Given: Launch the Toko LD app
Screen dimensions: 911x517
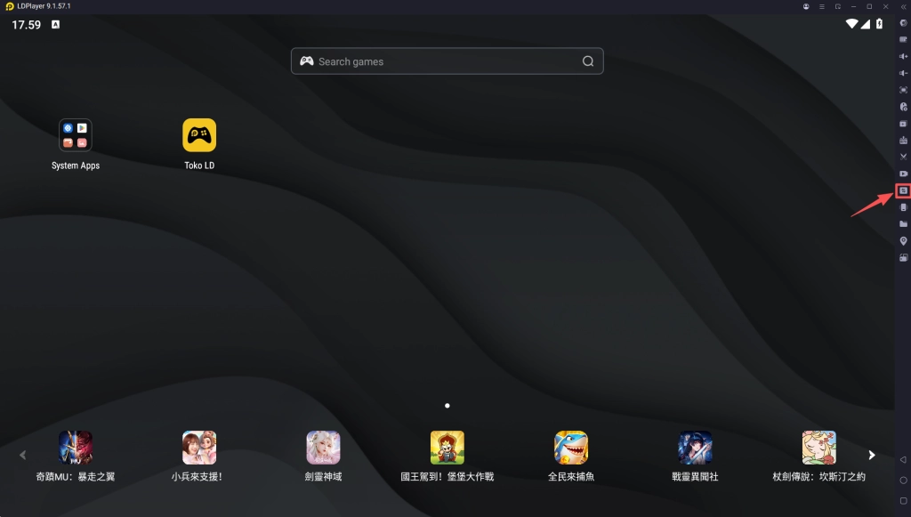Looking at the screenshot, I should (199, 136).
